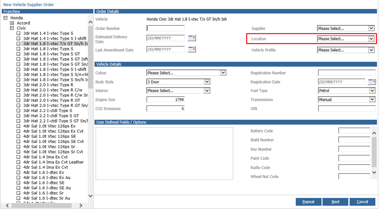Click the Honda franchise label
Screen dimensions: 379x209
coord(17,18)
